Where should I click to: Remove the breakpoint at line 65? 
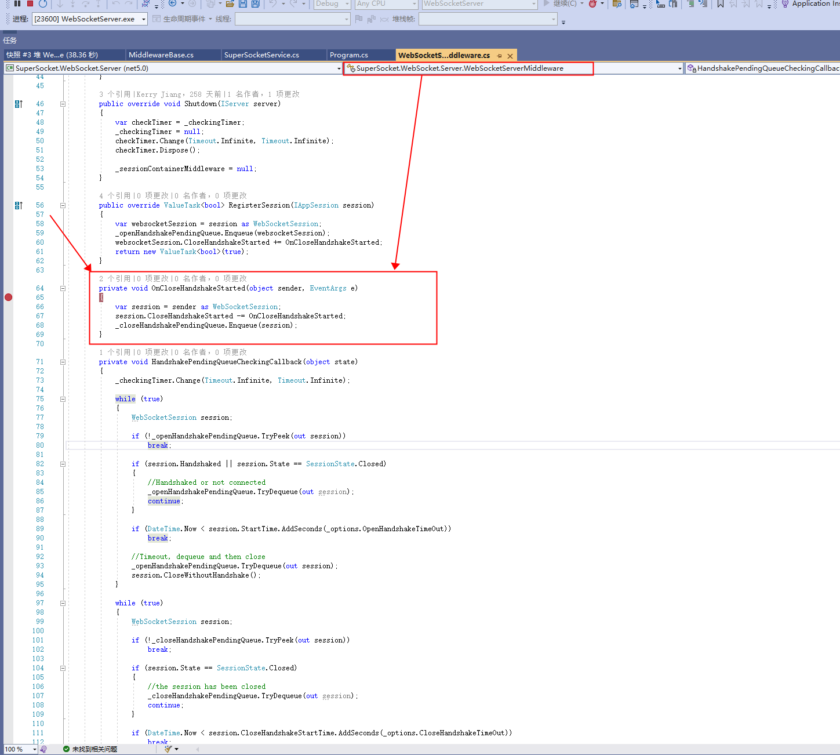(8, 297)
